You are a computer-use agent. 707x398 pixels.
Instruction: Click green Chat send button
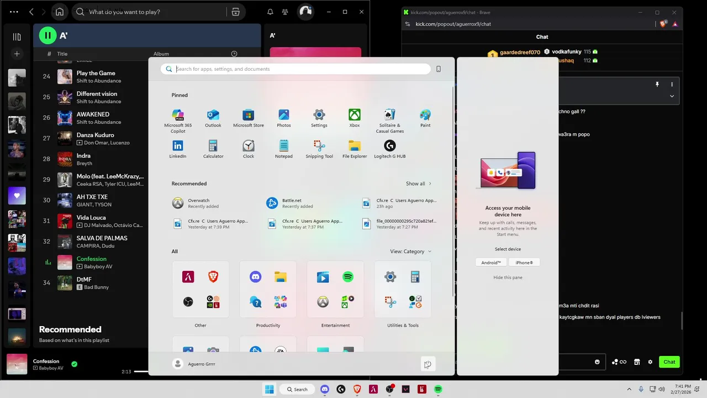[669, 362]
